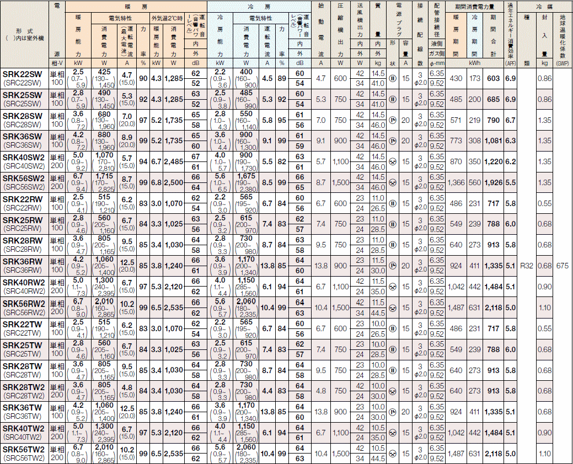Choose the plug shape icon for SRK36TW
Viewport: 573px width, 464px height.
tap(393, 412)
